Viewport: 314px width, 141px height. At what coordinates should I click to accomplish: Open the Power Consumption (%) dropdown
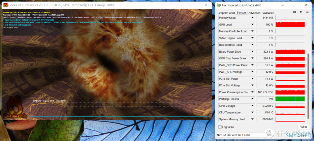253,92
